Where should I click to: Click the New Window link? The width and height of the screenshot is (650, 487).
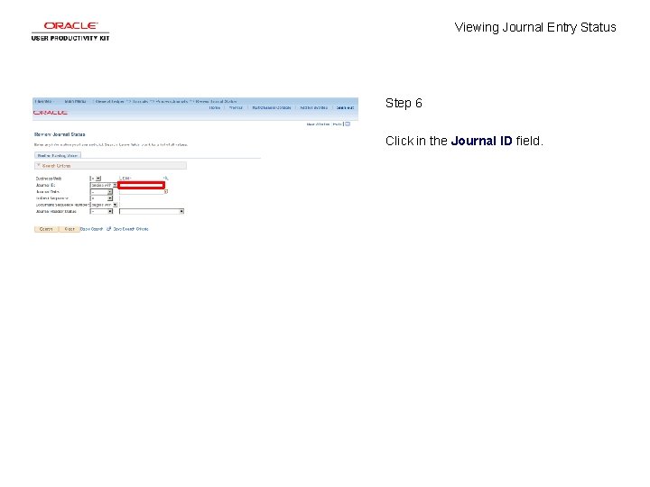tap(318, 124)
